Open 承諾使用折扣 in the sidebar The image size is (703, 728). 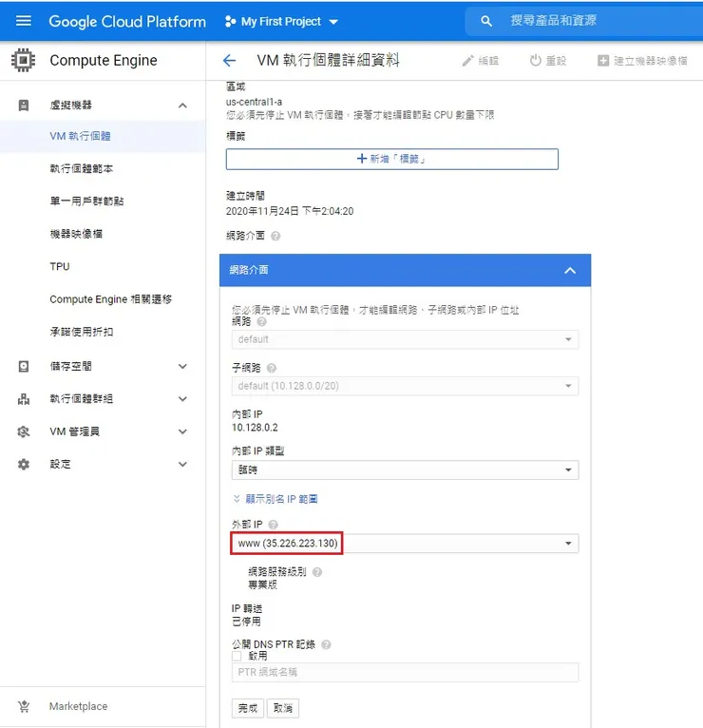click(81, 332)
